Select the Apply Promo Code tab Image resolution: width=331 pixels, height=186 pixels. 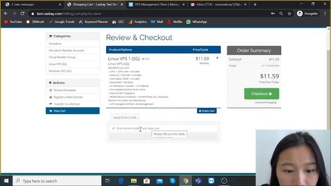[x=125, y=117]
